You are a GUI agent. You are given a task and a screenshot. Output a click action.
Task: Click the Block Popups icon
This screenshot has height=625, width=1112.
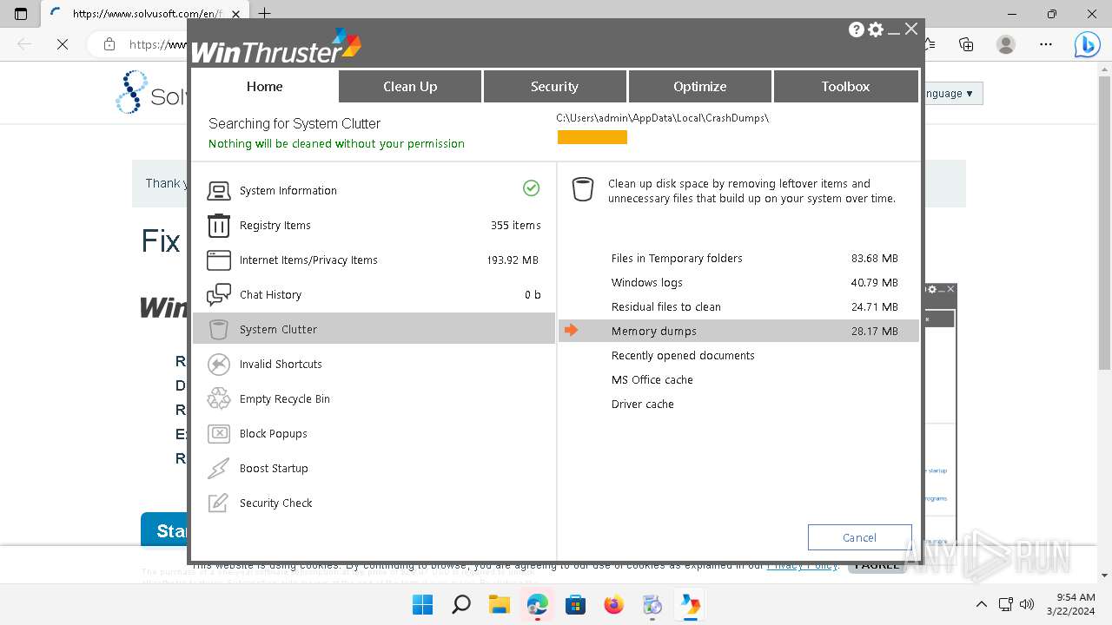(219, 434)
